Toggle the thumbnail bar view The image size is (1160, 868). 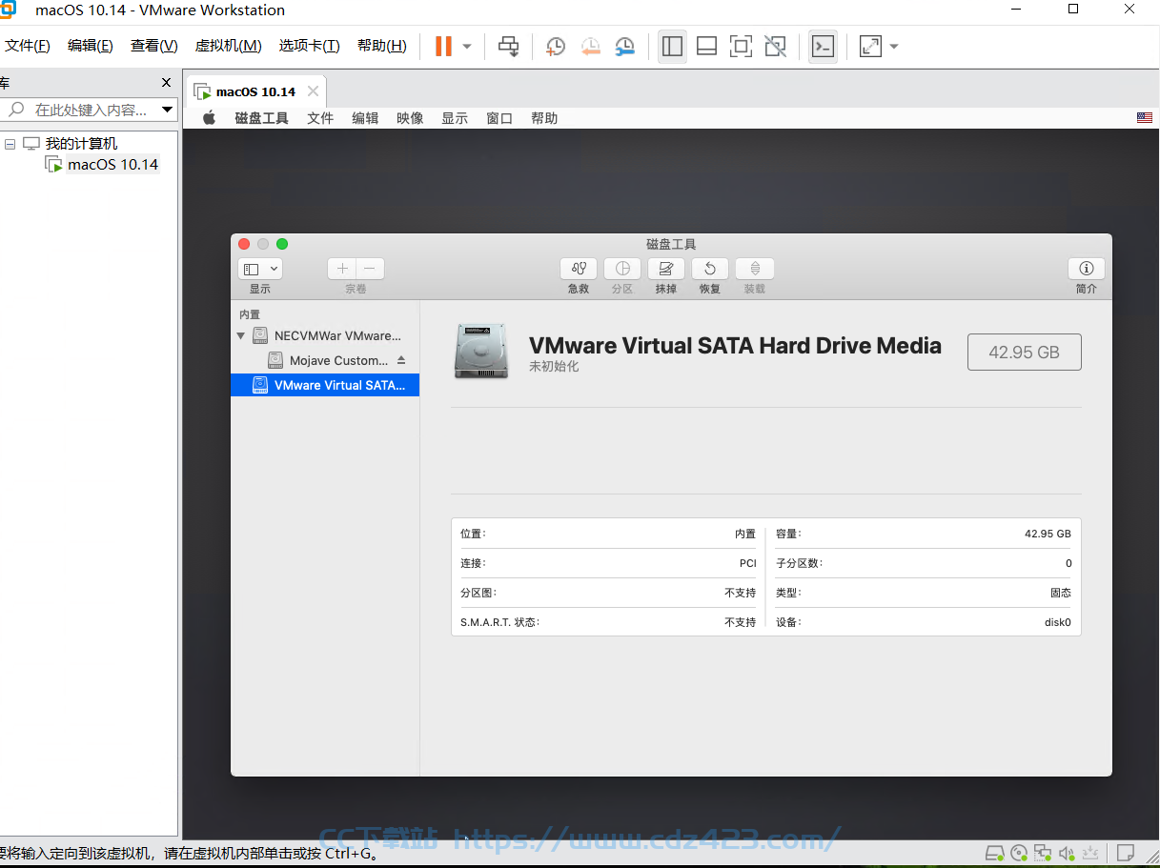click(x=706, y=46)
